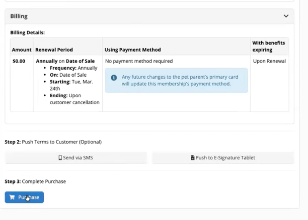
Task: Click No payment method required text
Action: click(x=139, y=61)
